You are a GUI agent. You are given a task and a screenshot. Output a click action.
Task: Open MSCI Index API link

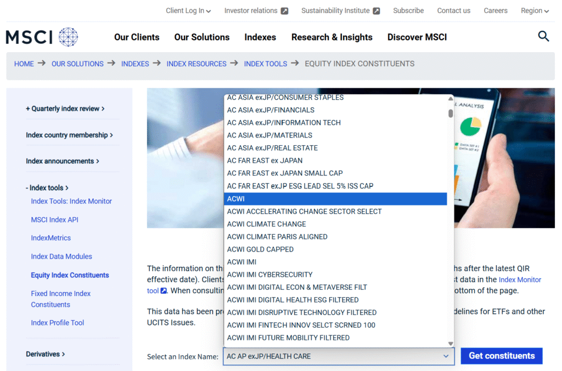(54, 220)
